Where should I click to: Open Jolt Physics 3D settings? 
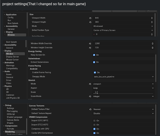click(13, 98)
